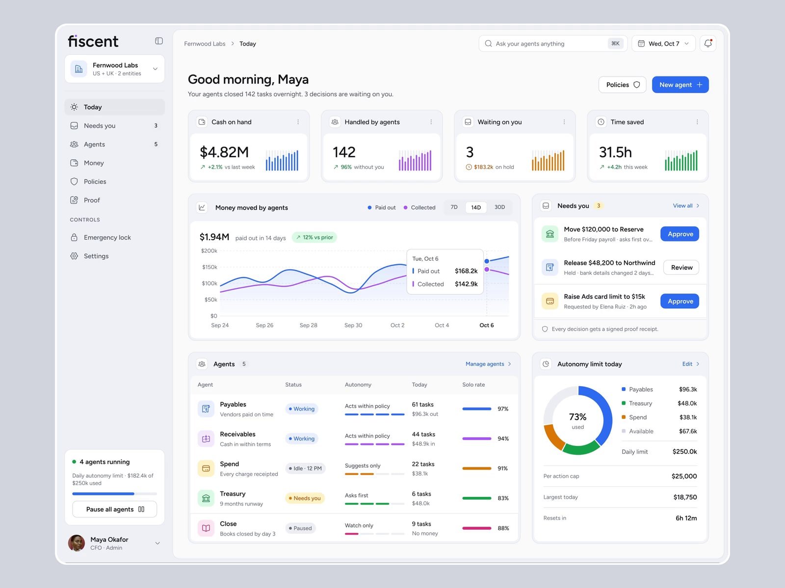785x588 pixels.
Task: Click the receipt icon beside Release $48,200 to Northwind
Action: tap(550, 268)
